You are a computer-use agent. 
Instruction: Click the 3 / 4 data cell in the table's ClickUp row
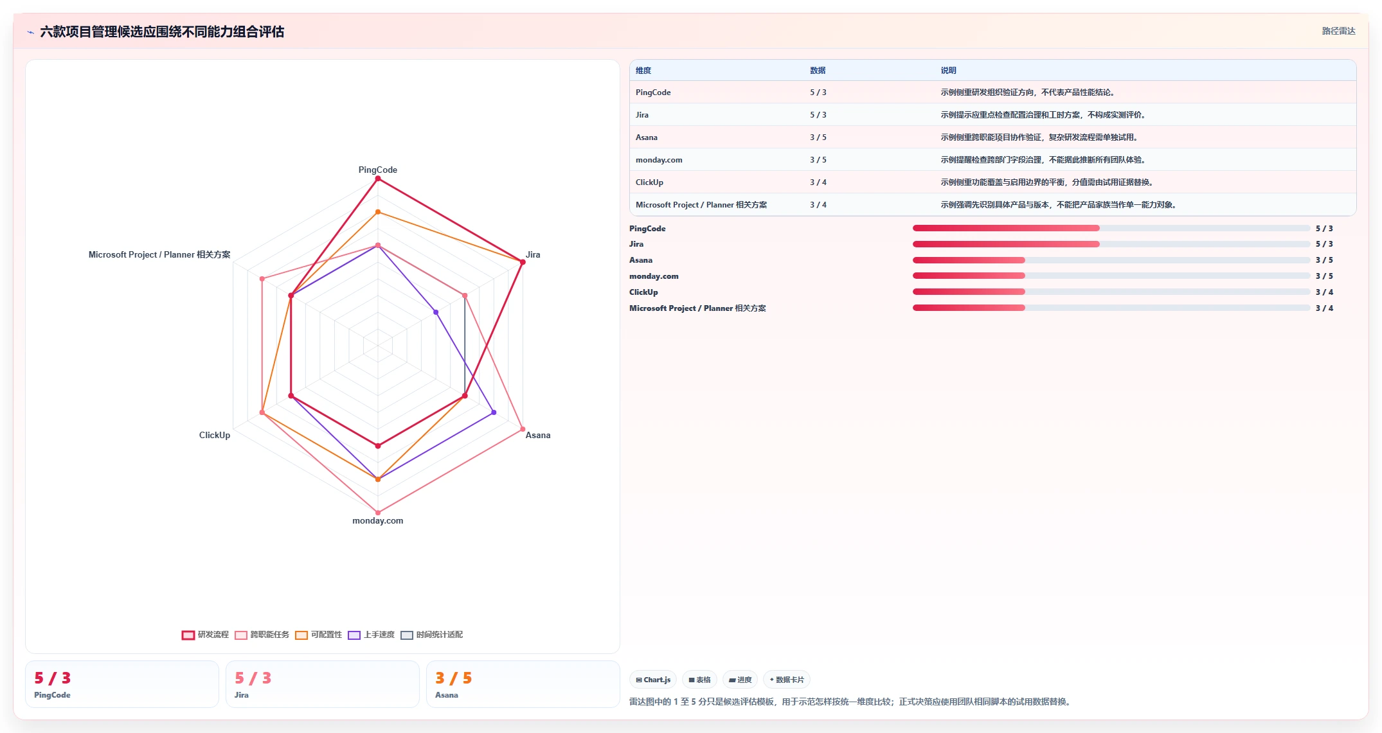click(x=818, y=182)
